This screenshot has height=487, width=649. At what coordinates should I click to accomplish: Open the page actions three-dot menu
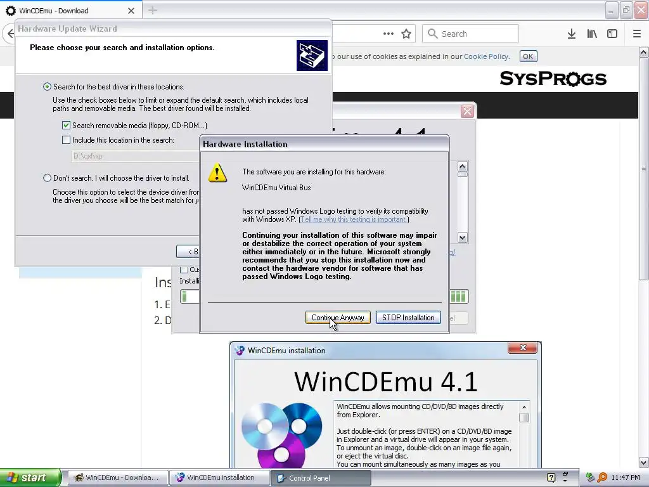pyautogui.click(x=389, y=34)
